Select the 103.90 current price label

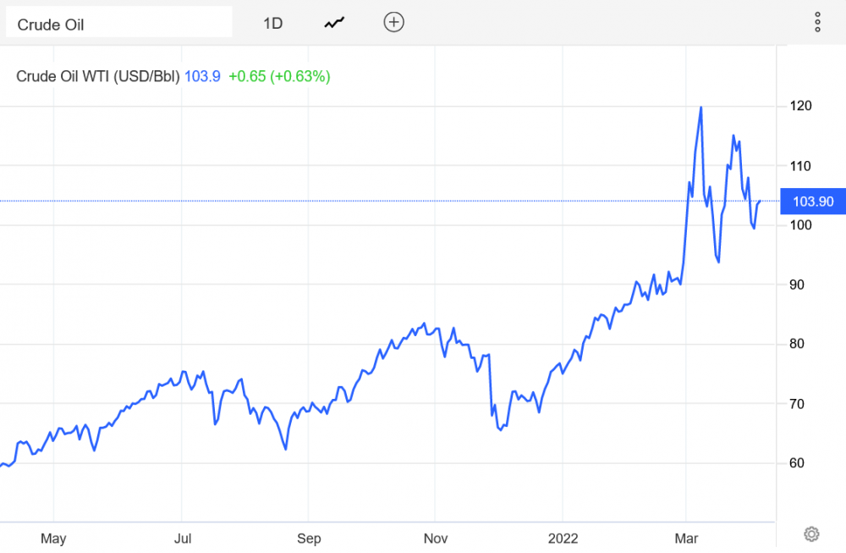tap(813, 202)
